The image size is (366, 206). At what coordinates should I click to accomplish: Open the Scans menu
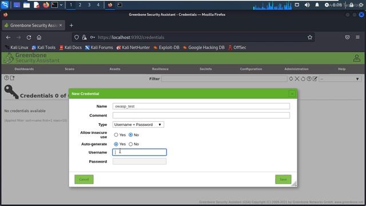(x=70, y=69)
